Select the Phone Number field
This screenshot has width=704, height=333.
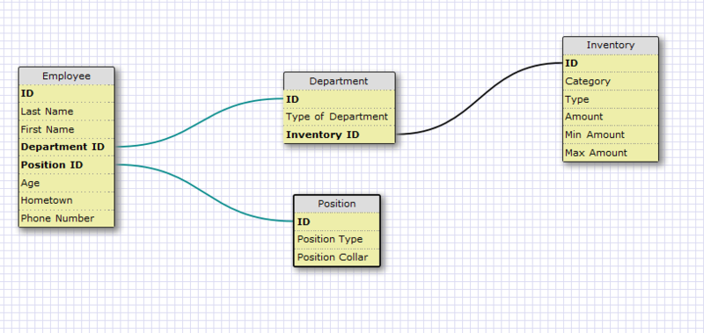tap(67, 218)
